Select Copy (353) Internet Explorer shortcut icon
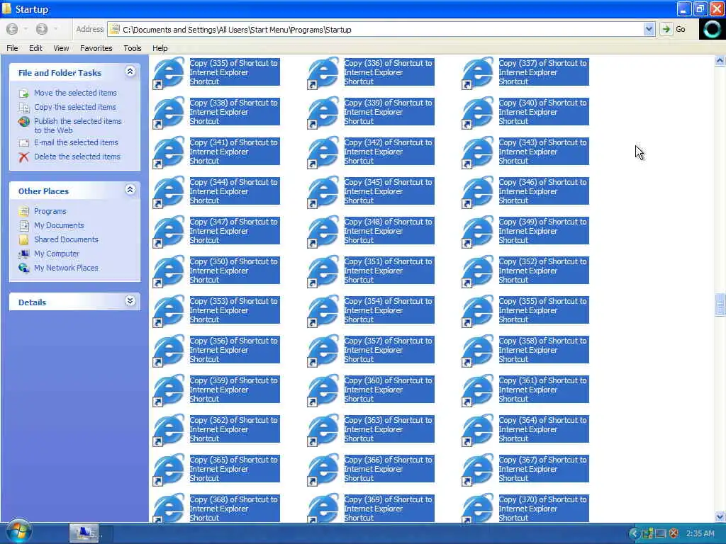726x544 pixels. coord(169,311)
